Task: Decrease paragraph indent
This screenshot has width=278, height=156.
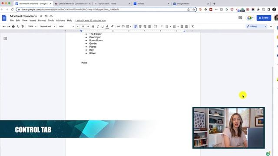Action: pyautogui.click(x=182, y=26)
